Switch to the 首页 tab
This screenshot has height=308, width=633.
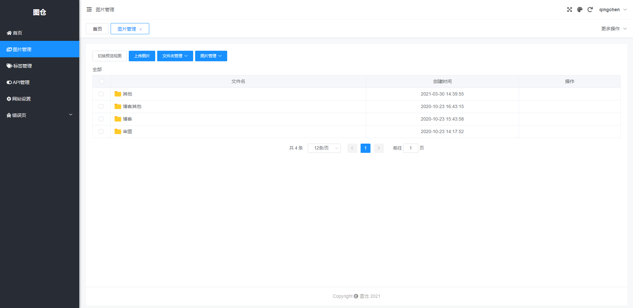pyautogui.click(x=97, y=29)
